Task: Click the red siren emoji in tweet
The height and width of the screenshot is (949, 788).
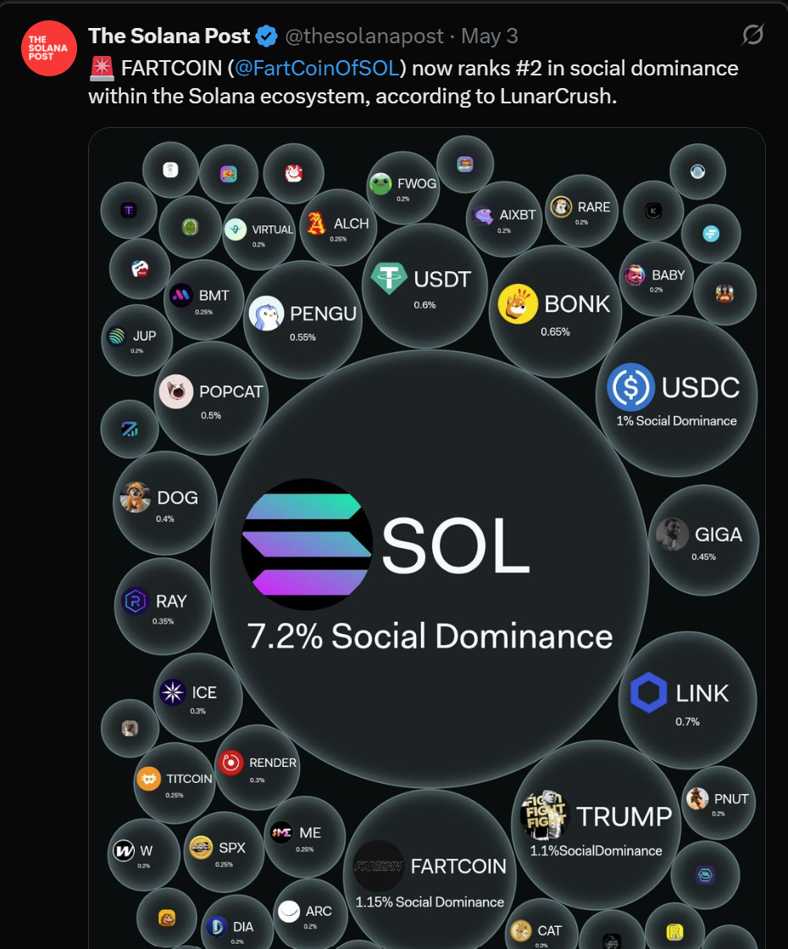Action: pyautogui.click(x=102, y=69)
